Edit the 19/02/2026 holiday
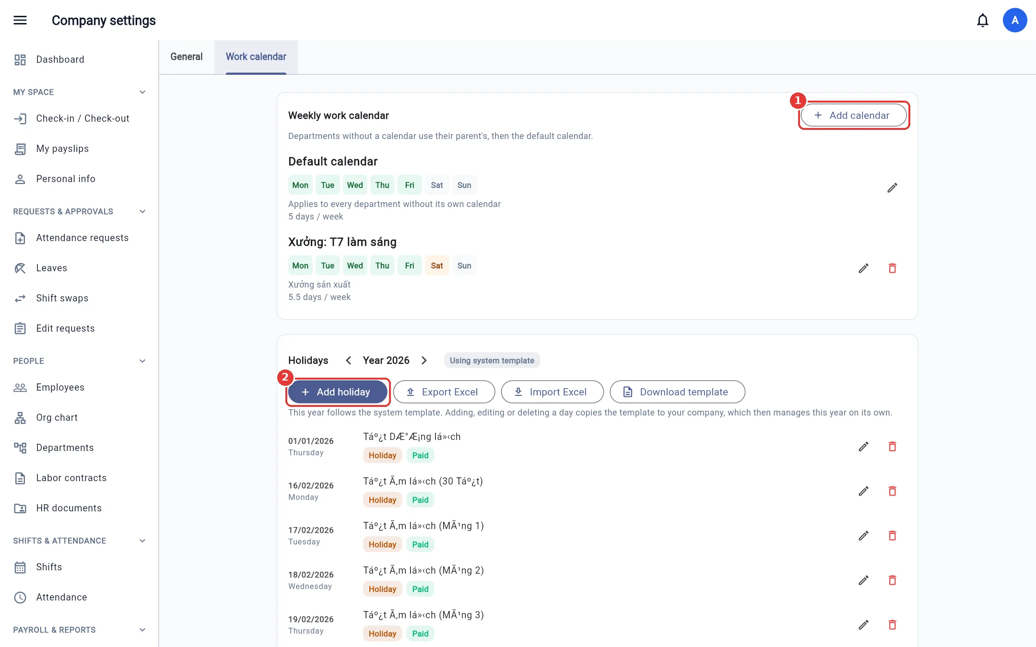1036x647 pixels. (x=863, y=624)
